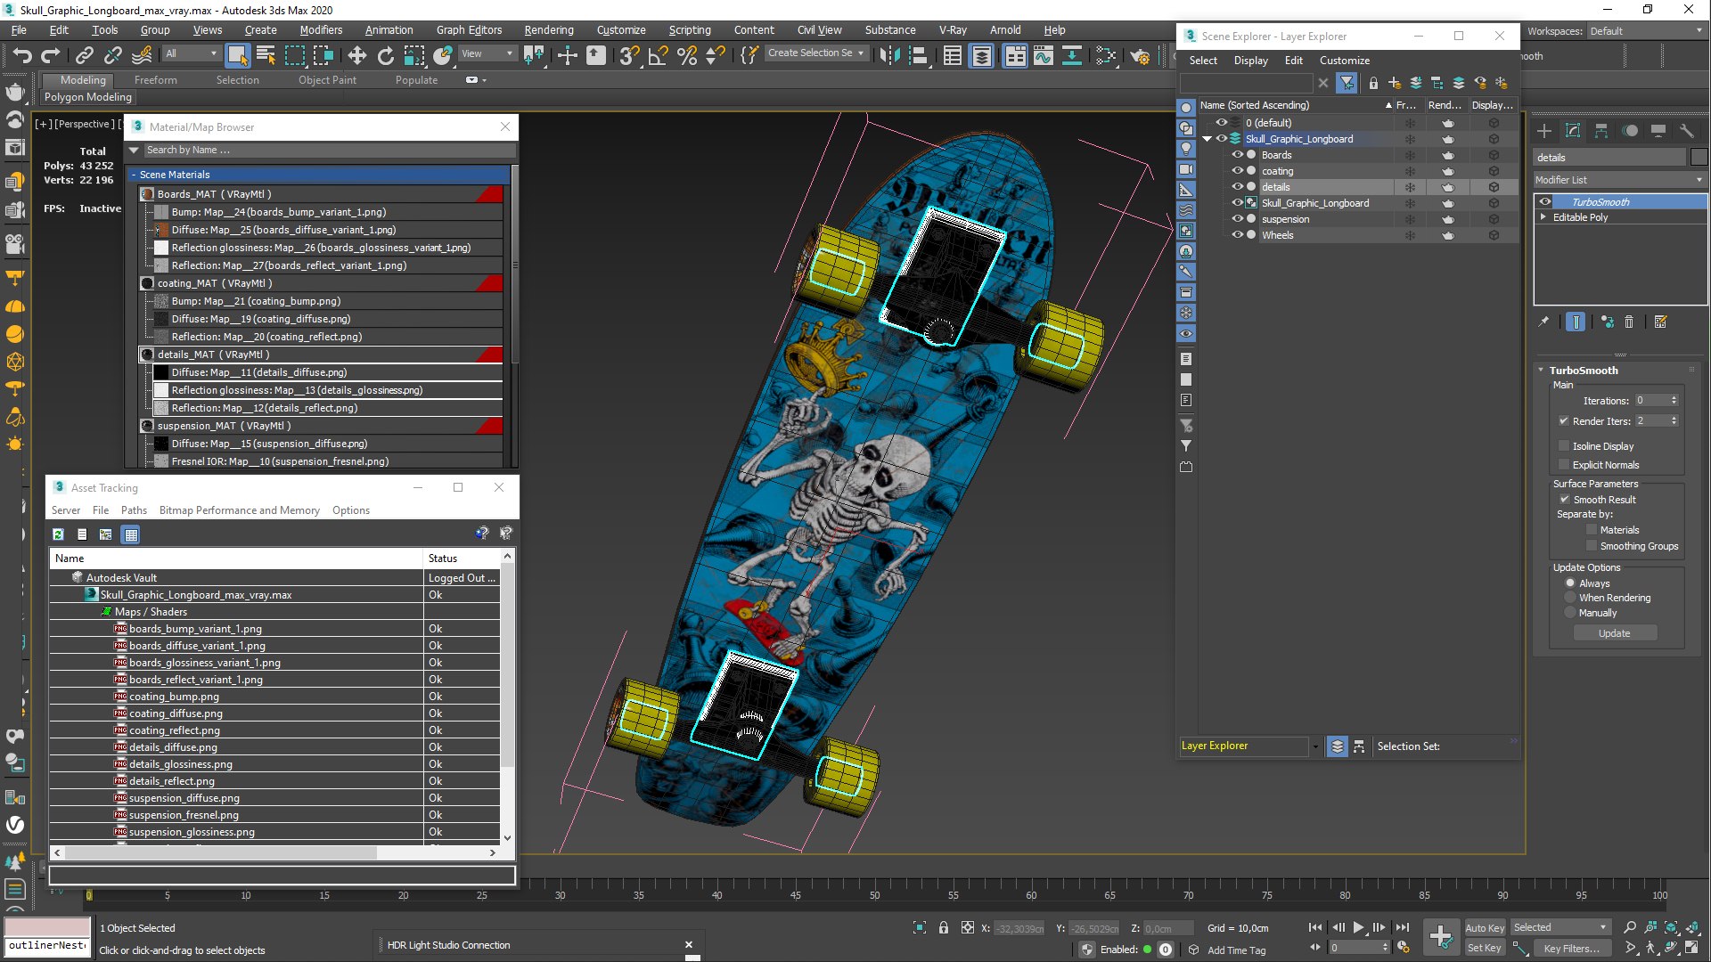The height and width of the screenshot is (962, 1711).
Task: Open the Modifier List dropdown
Action: 1619,180
